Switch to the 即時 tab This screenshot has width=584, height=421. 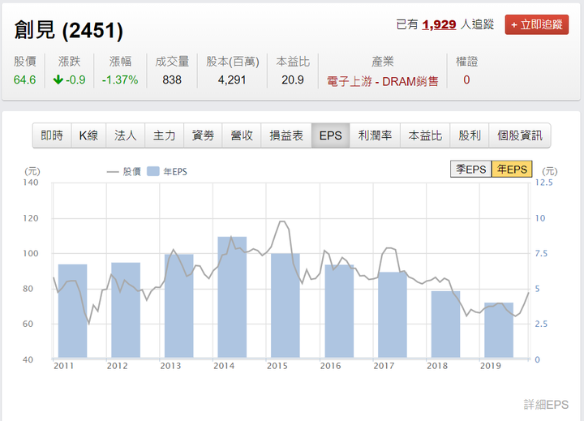click(52, 135)
